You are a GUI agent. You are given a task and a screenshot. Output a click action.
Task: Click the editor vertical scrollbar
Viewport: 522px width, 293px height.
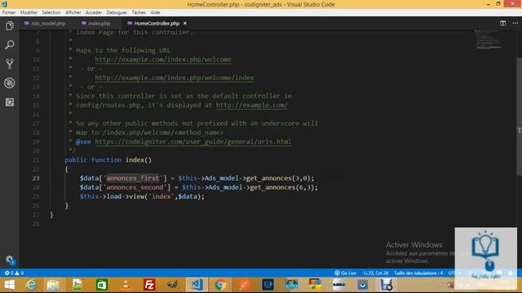pos(519,116)
